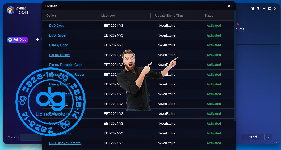Click NeverExpire in Blu-ray Copy row
281x150 pixels.
(166, 45)
